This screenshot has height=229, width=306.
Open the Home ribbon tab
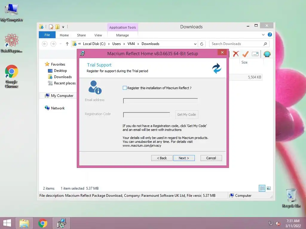tap(64, 35)
